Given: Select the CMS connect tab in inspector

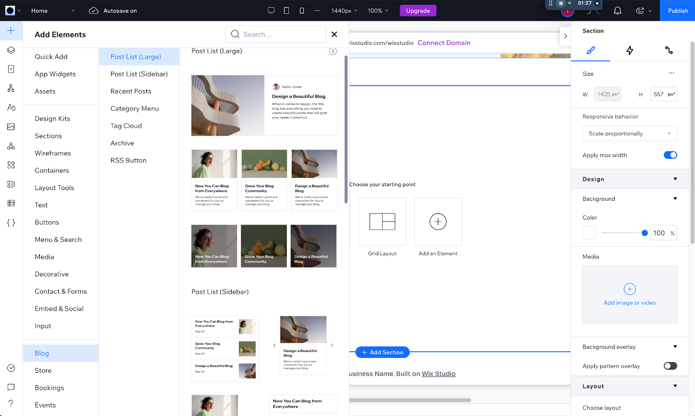Looking at the screenshot, I should coord(669,50).
